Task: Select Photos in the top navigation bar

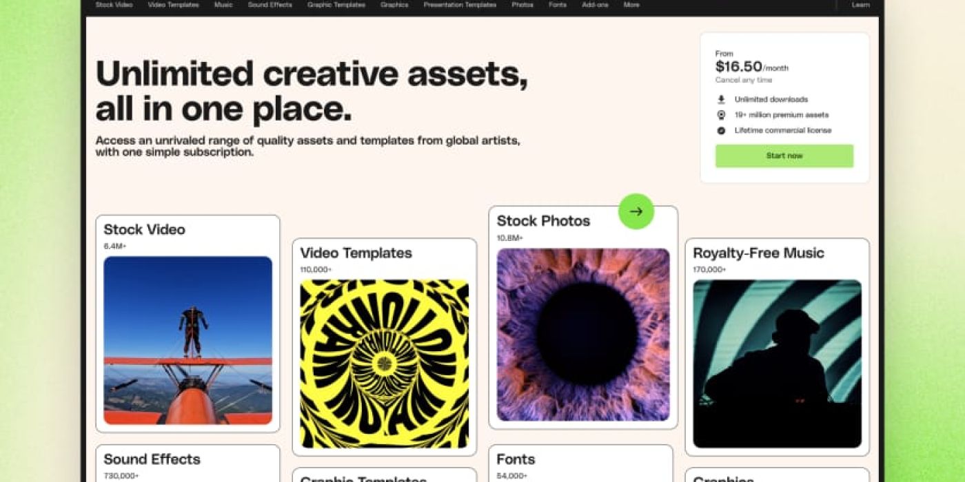Action: pos(522,5)
